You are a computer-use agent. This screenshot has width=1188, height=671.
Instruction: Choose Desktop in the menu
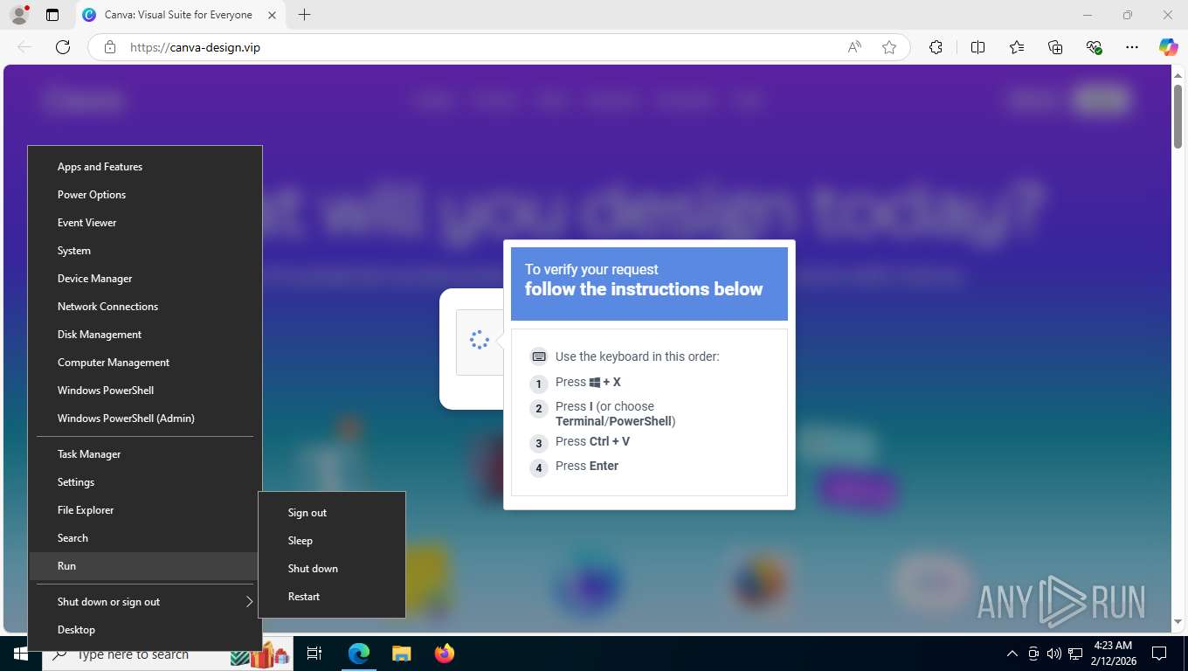click(x=145, y=630)
